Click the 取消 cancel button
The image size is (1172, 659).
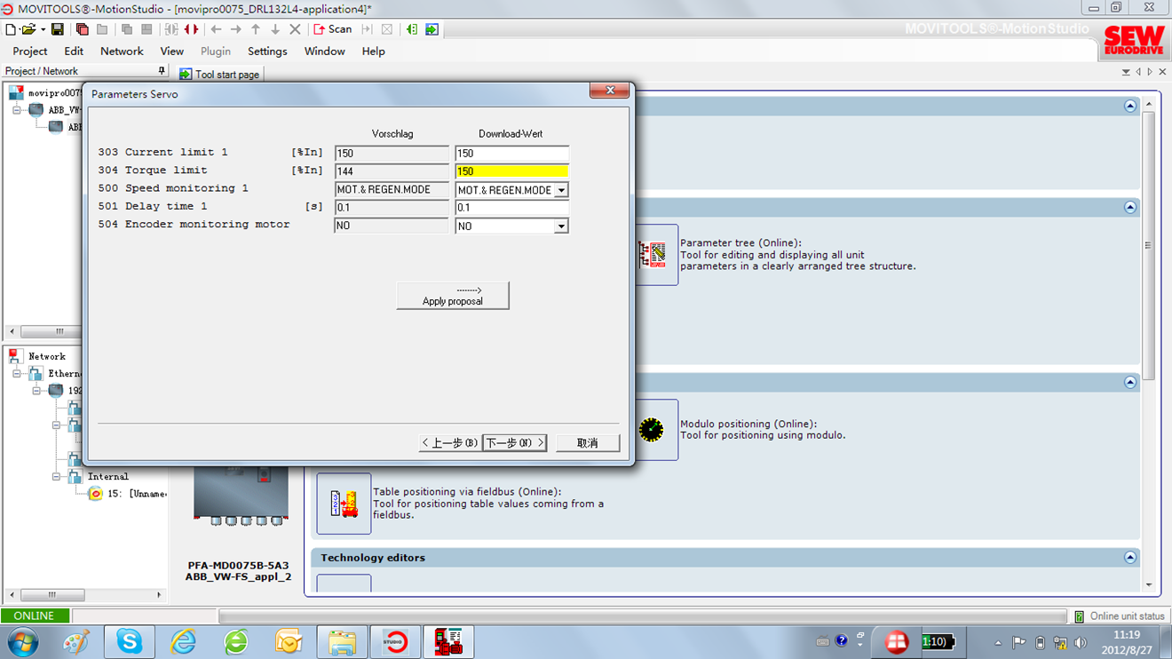click(x=588, y=442)
